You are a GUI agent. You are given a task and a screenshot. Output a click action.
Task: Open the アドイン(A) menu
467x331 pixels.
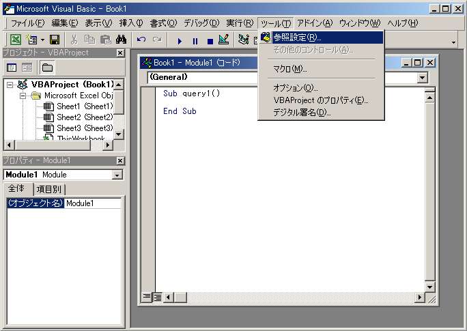tap(315, 23)
